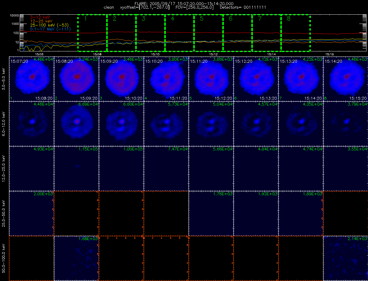Select interval 2 box in light curve
Screen dimensions: 368x281
(121, 33)
